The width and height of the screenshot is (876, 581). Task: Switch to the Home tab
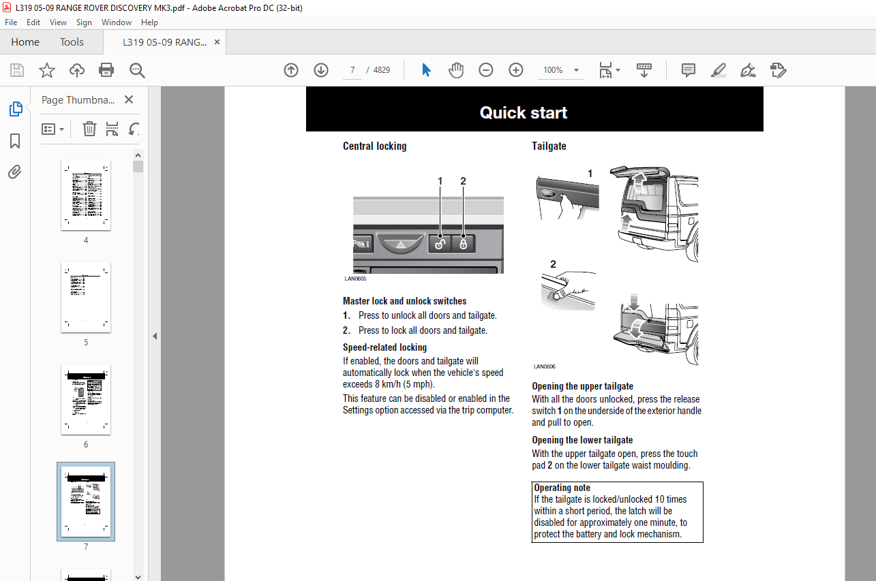pos(25,42)
